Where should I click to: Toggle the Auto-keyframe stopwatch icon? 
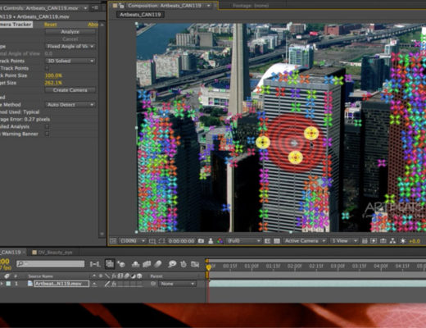[184, 264]
